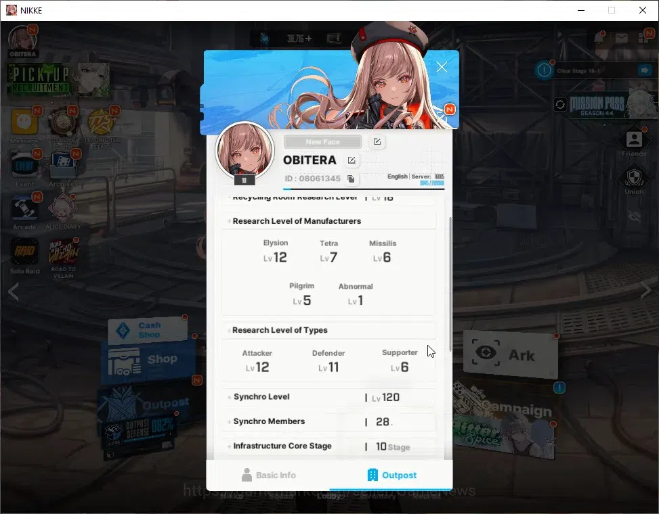Copy player ID 08061345

click(x=351, y=179)
